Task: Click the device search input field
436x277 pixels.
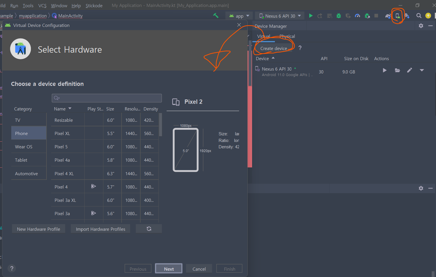Action: pos(107,98)
